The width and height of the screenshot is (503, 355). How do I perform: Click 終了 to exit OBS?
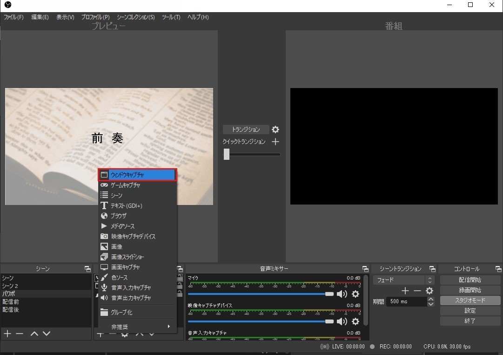pos(470,321)
